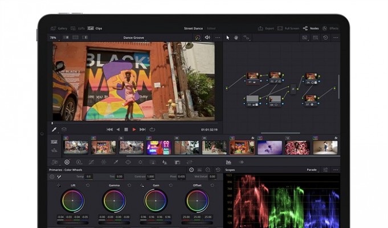Viewport: 388px width, 228px height.
Task: Select clip thumbnail 12 with red flowers
Action: (x=297, y=148)
